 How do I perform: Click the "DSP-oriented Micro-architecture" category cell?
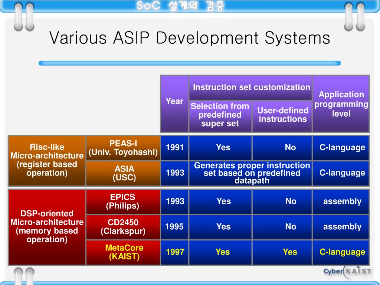coord(47,227)
